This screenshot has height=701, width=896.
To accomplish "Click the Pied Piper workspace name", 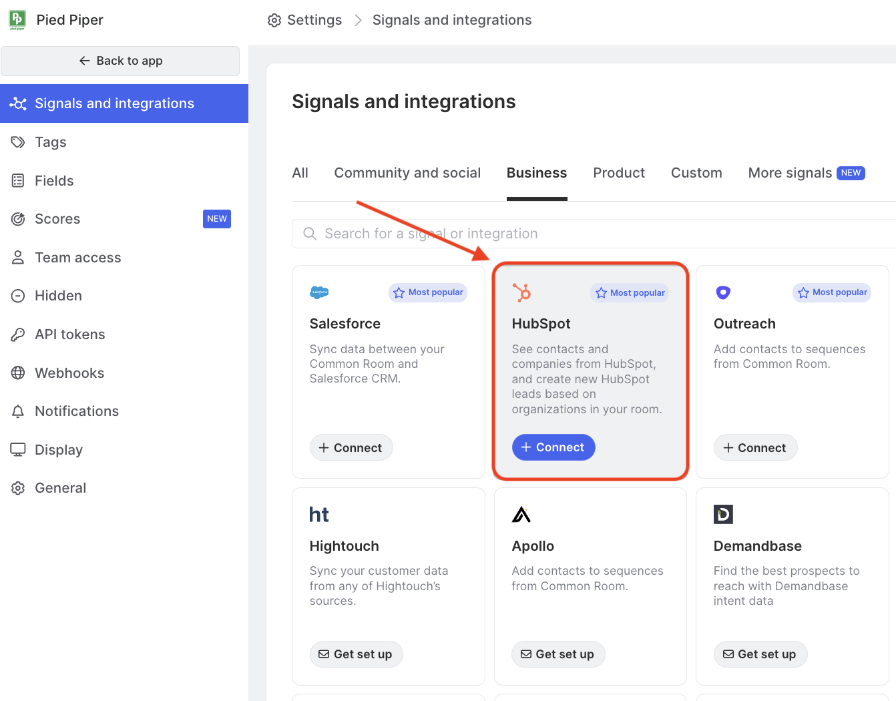I will (x=70, y=20).
